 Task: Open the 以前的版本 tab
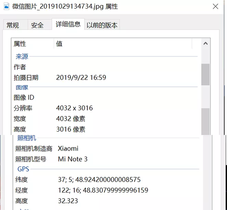102,25
